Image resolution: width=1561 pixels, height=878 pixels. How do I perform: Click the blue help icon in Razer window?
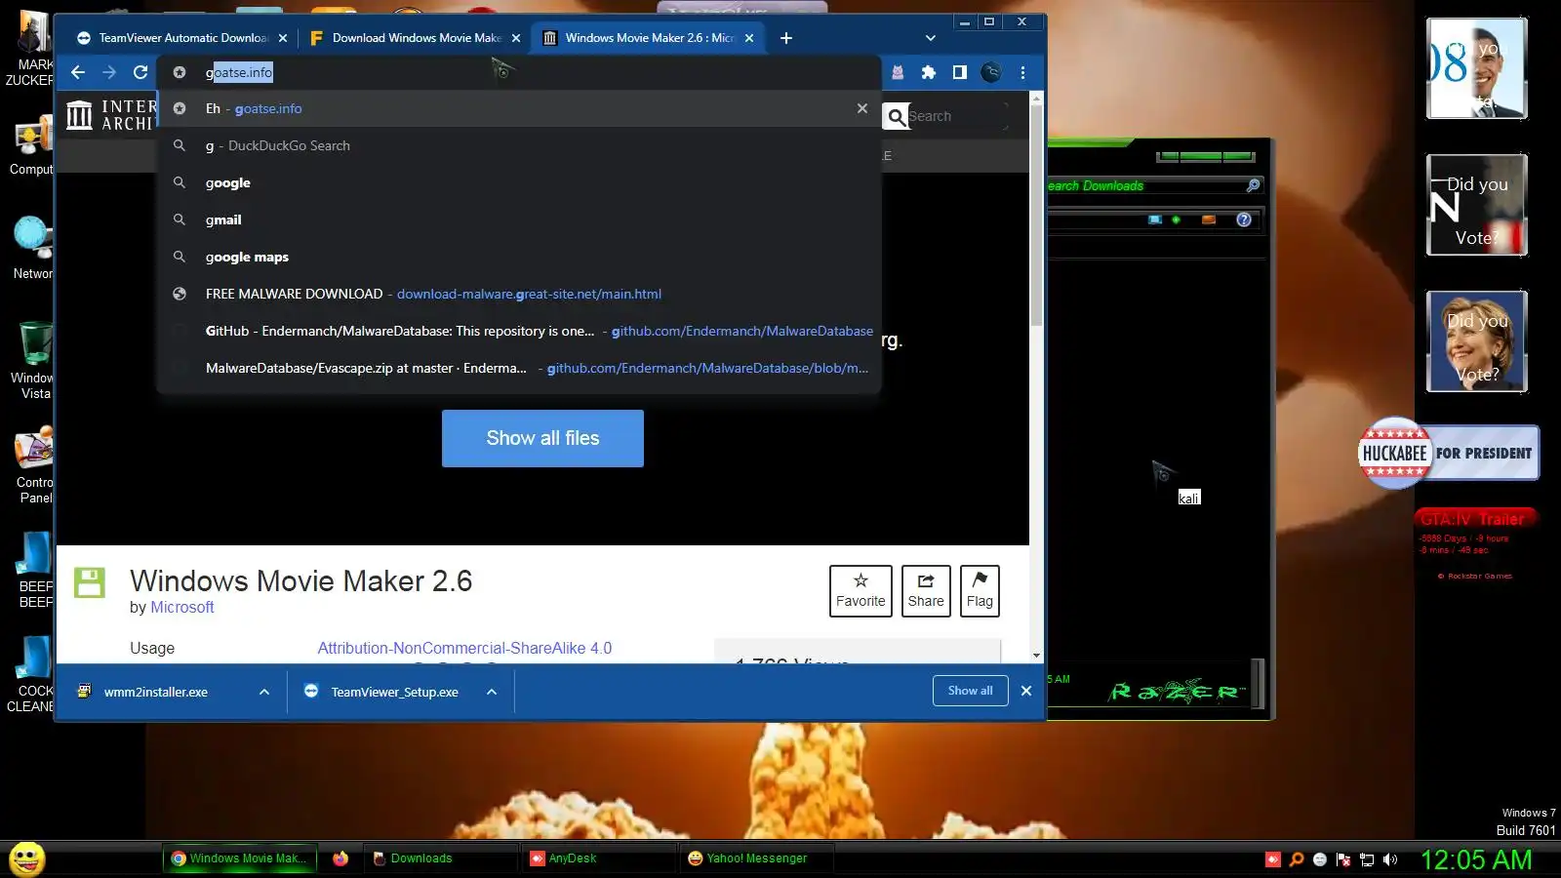click(x=1244, y=219)
